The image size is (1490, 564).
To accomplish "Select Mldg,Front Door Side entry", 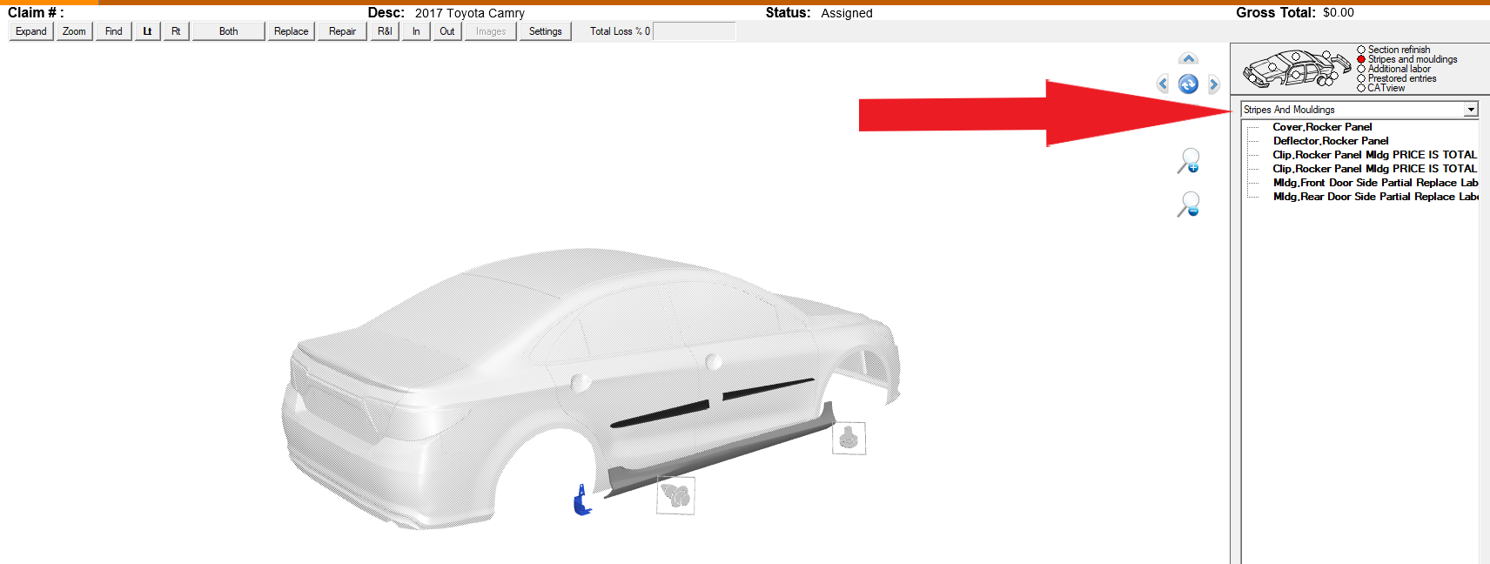I will coord(1374,183).
